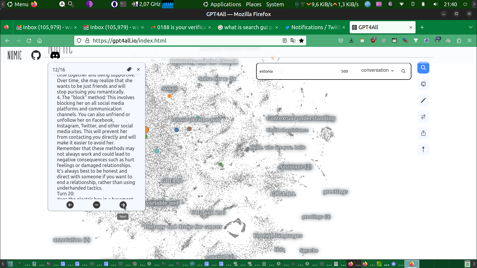Submit search with magnifier icon in search box
Viewport: 477px width, 268px height.
pyautogui.click(x=403, y=71)
